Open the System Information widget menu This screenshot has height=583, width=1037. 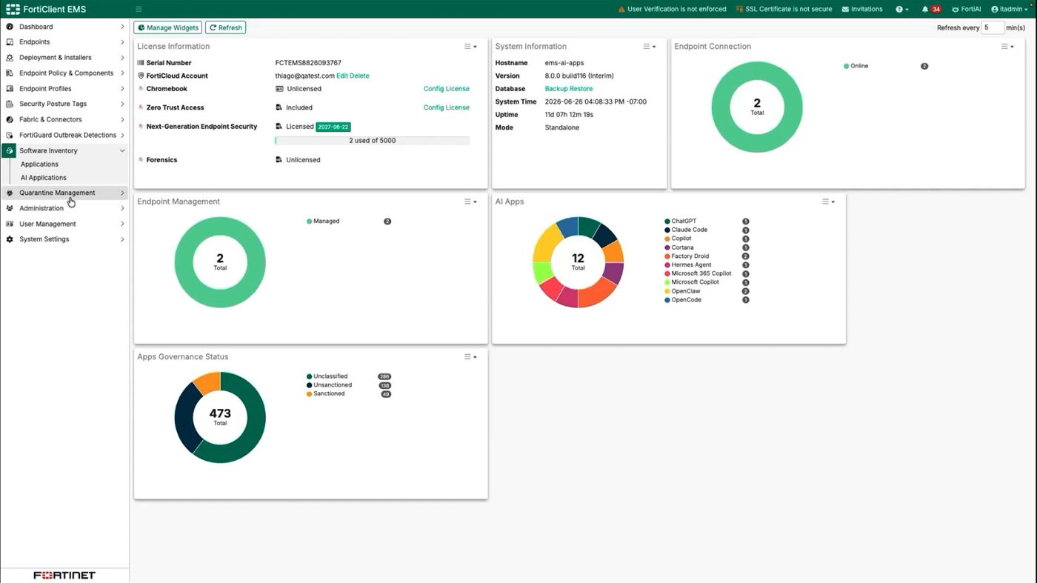[650, 47]
